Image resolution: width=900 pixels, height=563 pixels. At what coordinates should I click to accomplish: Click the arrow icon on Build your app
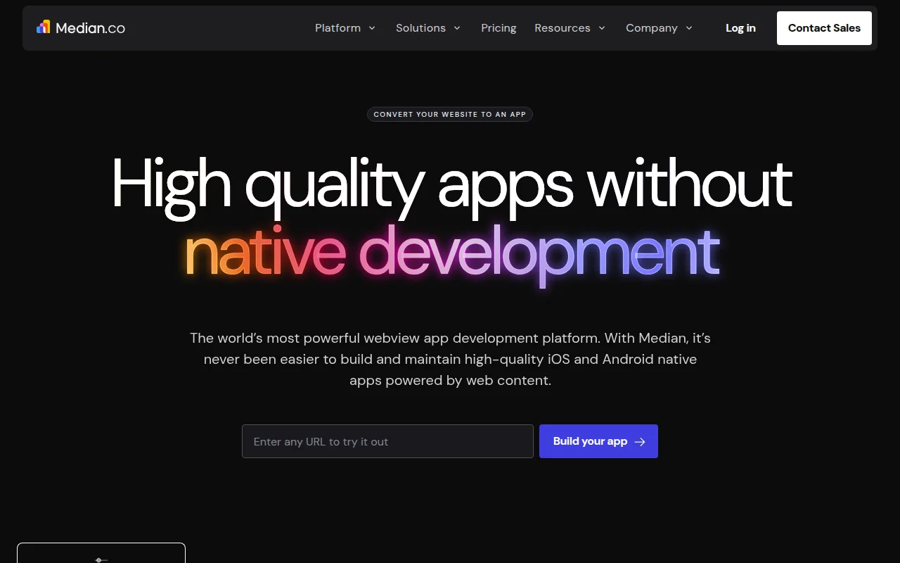click(x=640, y=442)
